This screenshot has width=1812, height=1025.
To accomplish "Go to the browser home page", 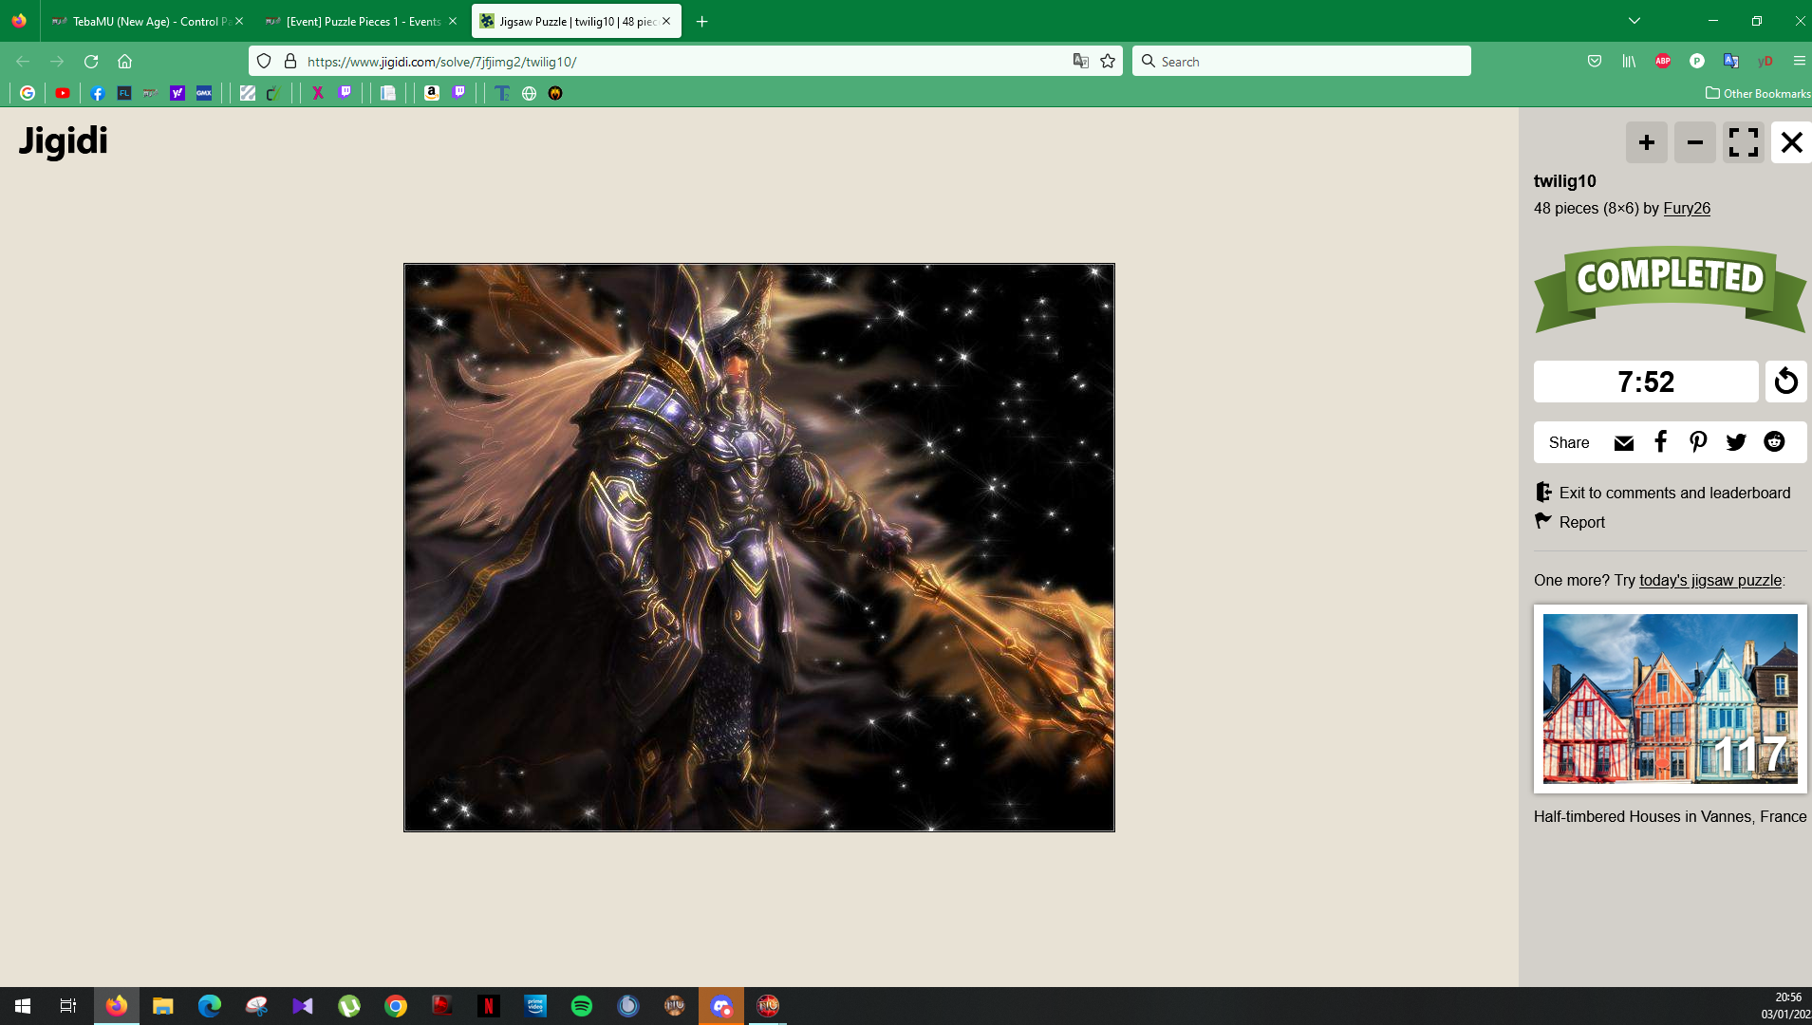I will point(124,61).
